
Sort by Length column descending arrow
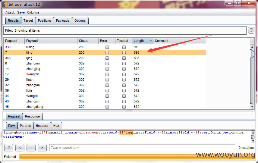(151, 41)
